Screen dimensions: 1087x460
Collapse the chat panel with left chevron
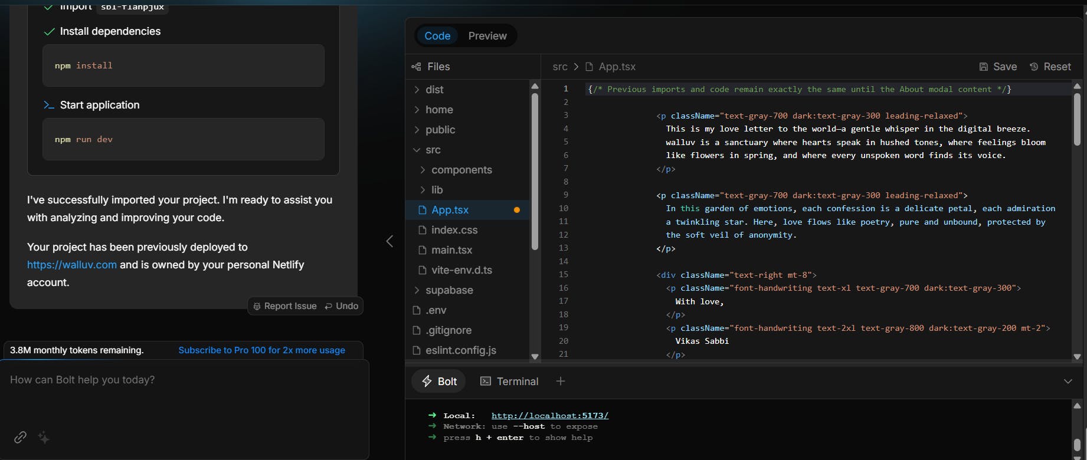(389, 241)
